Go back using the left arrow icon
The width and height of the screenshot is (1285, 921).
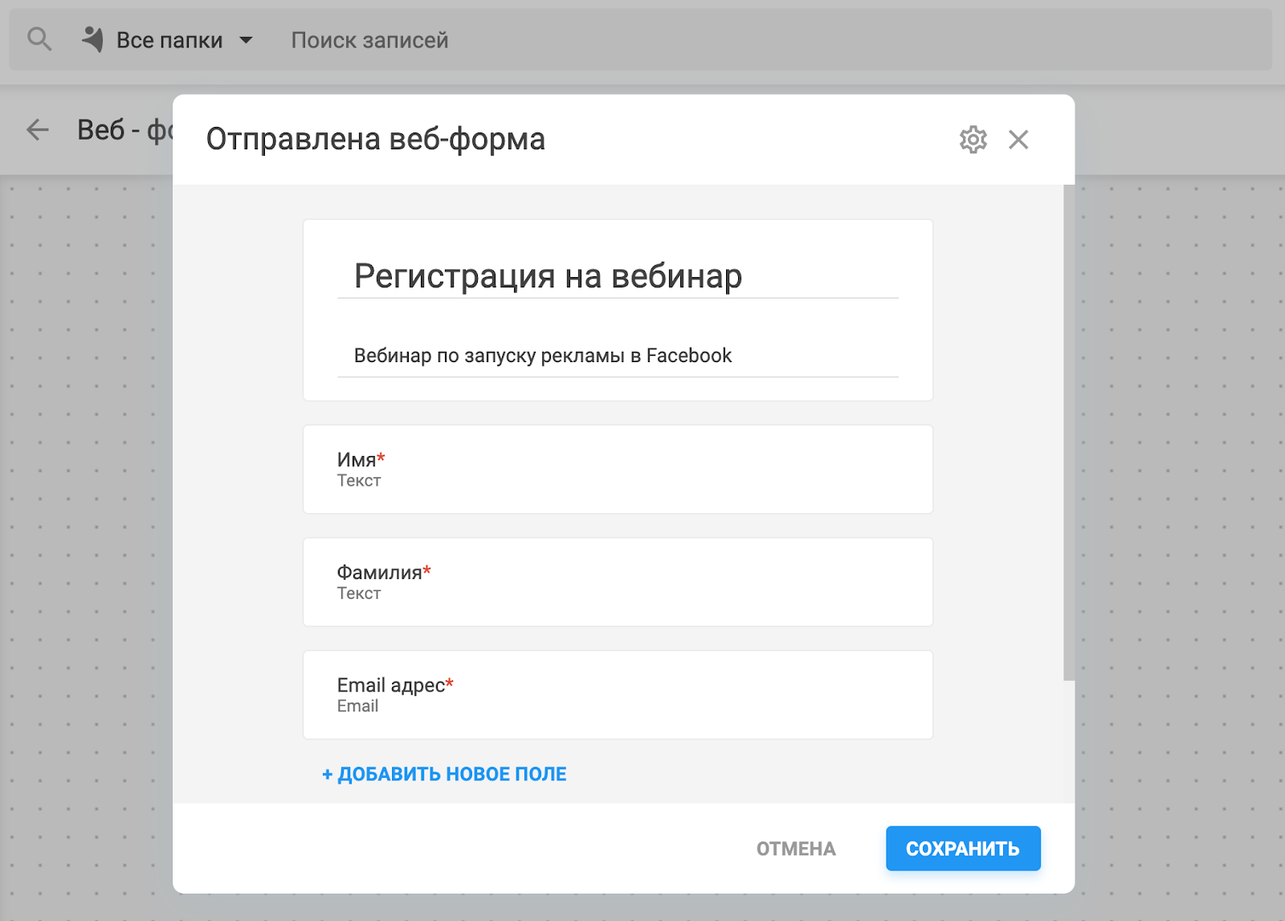[x=38, y=129]
